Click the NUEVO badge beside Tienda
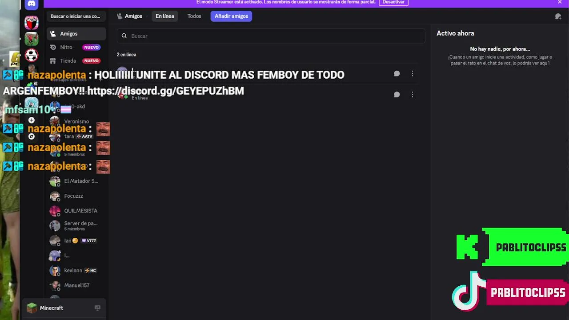Image resolution: width=569 pixels, height=320 pixels. (91, 60)
